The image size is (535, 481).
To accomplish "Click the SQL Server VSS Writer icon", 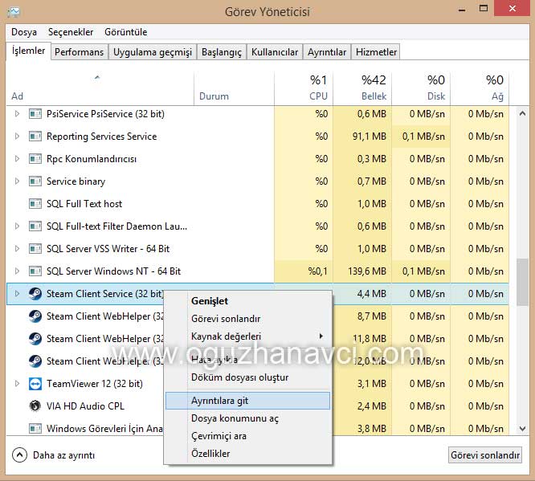I will (35, 249).
